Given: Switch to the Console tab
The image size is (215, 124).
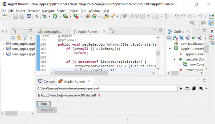Looking at the screenshot, I should click(x=47, y=81).
